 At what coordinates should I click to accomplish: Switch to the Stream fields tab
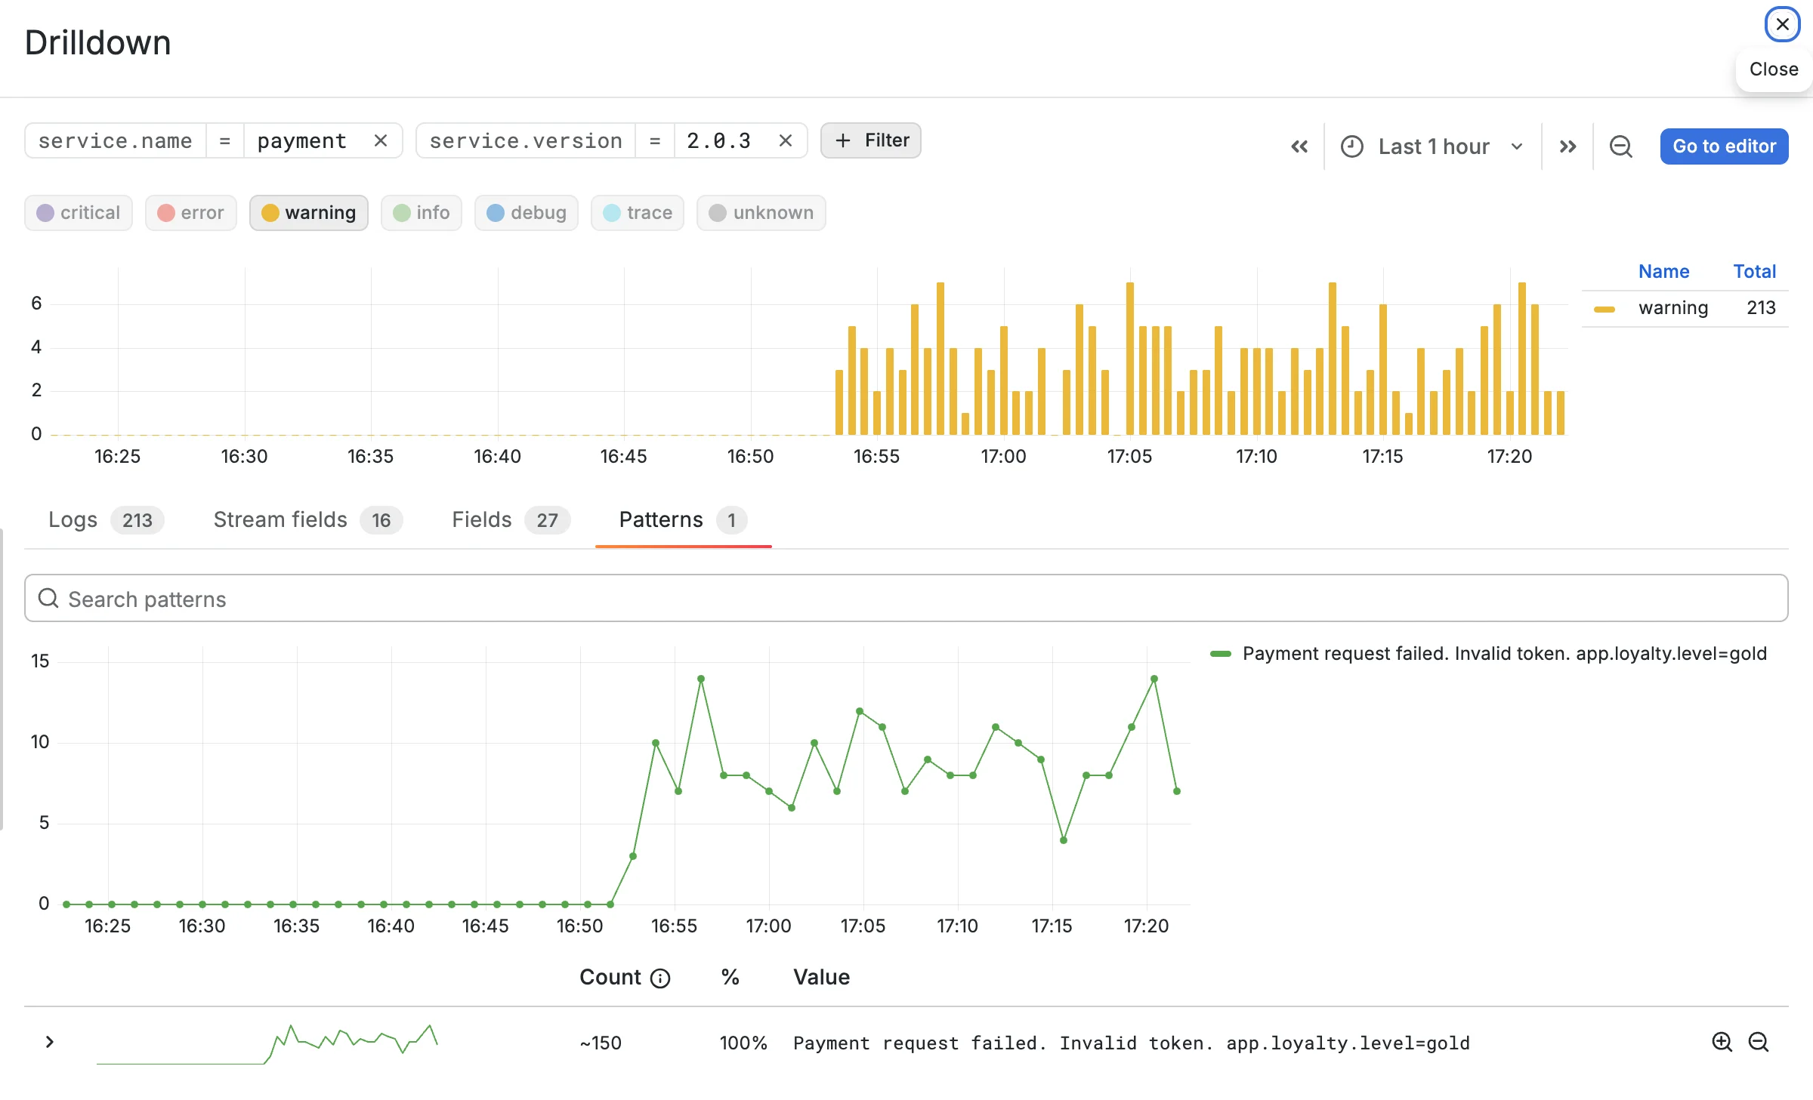pos(307,520)
